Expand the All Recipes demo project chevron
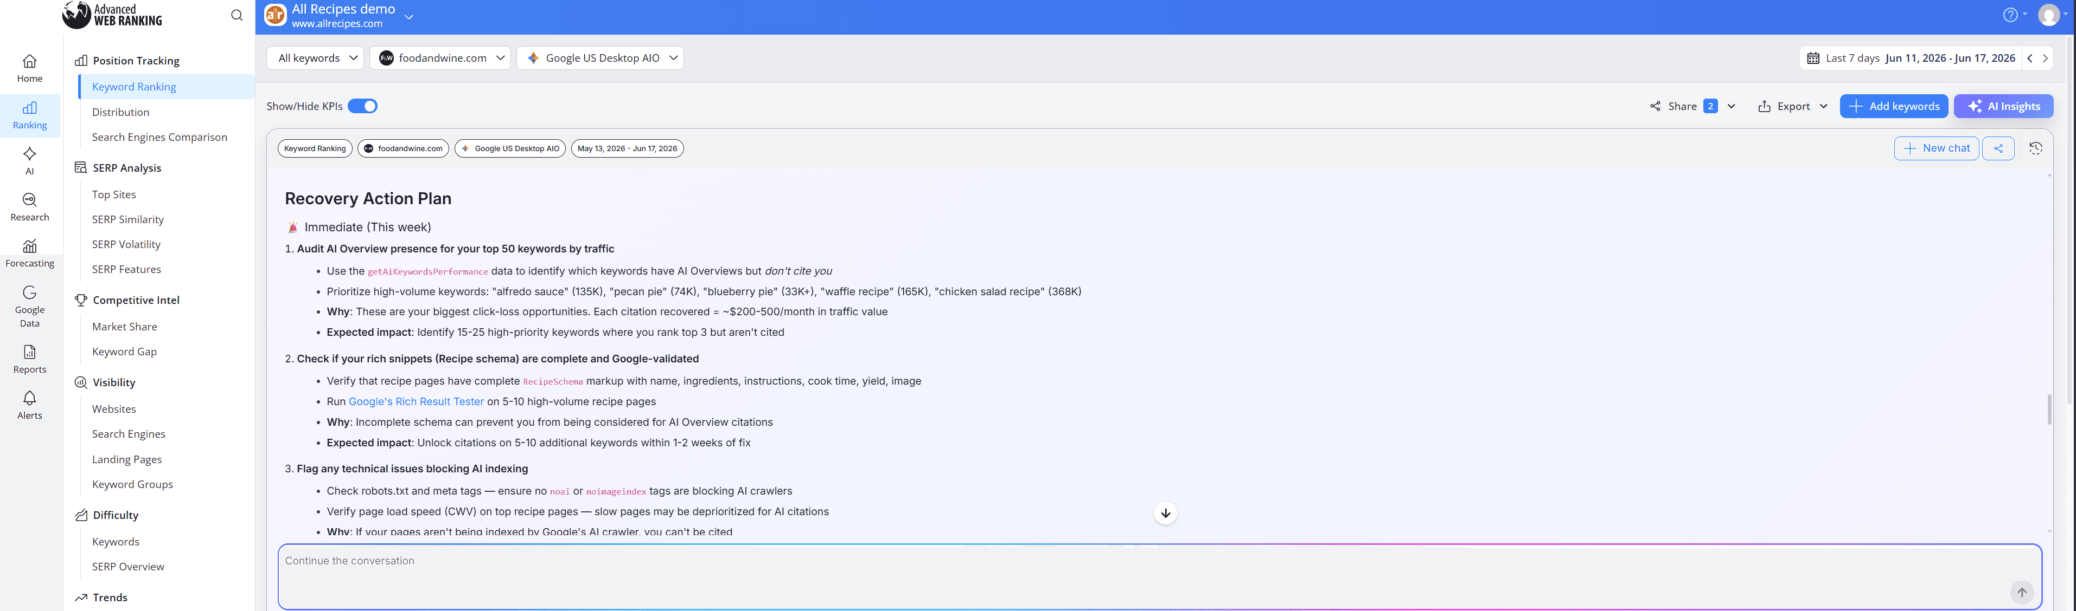The image size is (2076, 611). pos(408,16)
